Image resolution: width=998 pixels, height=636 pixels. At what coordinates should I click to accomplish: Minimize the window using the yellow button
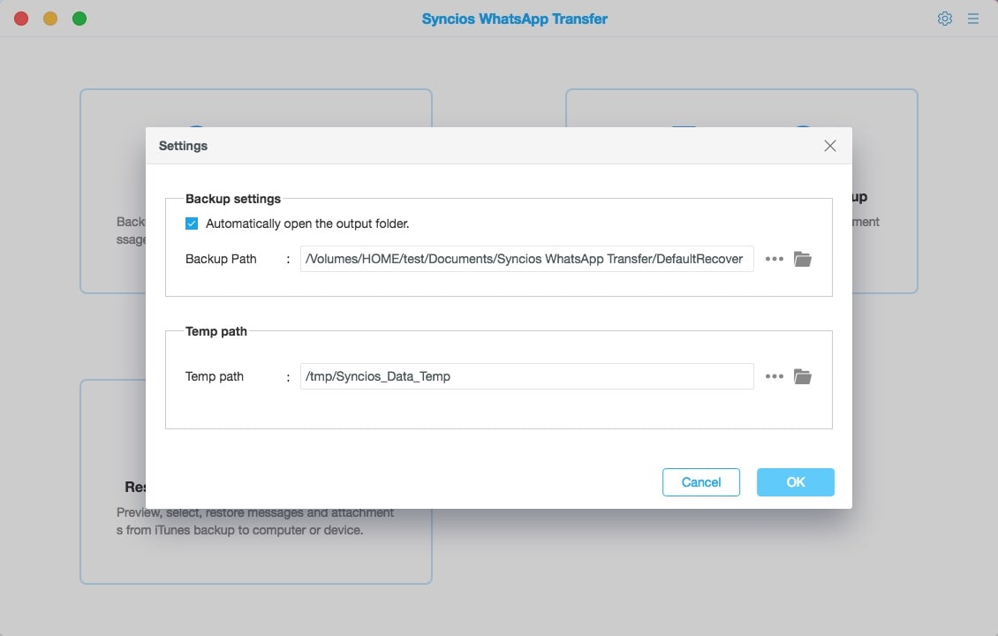pyautogui.click(x=50, y=19)
